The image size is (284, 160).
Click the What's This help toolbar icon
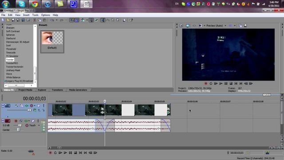[x=131, y=20]
